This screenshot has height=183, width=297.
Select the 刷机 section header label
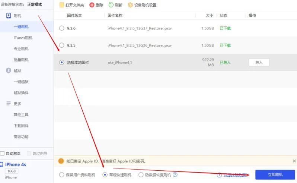(17, 16)
